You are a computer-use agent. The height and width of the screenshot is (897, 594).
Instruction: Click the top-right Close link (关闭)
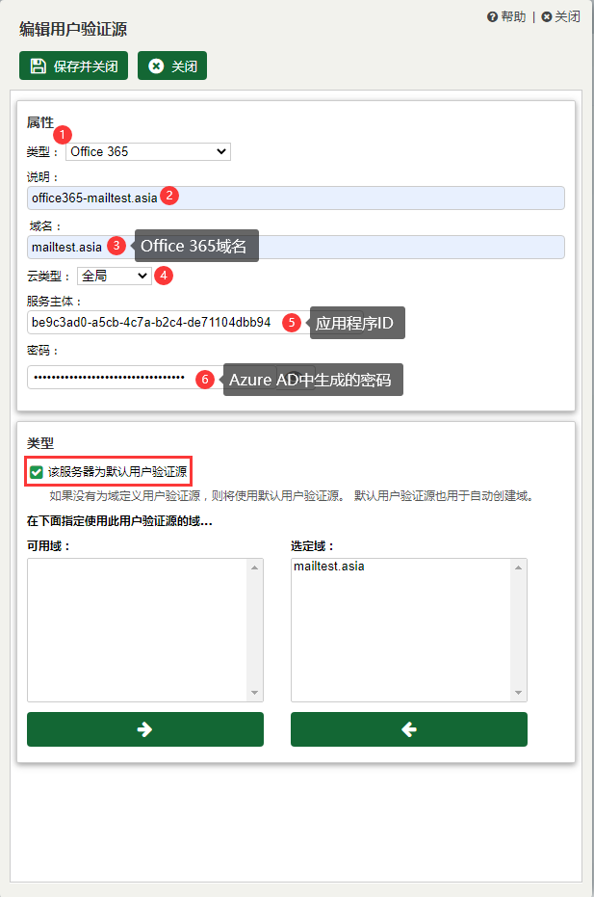click(561, 16)
